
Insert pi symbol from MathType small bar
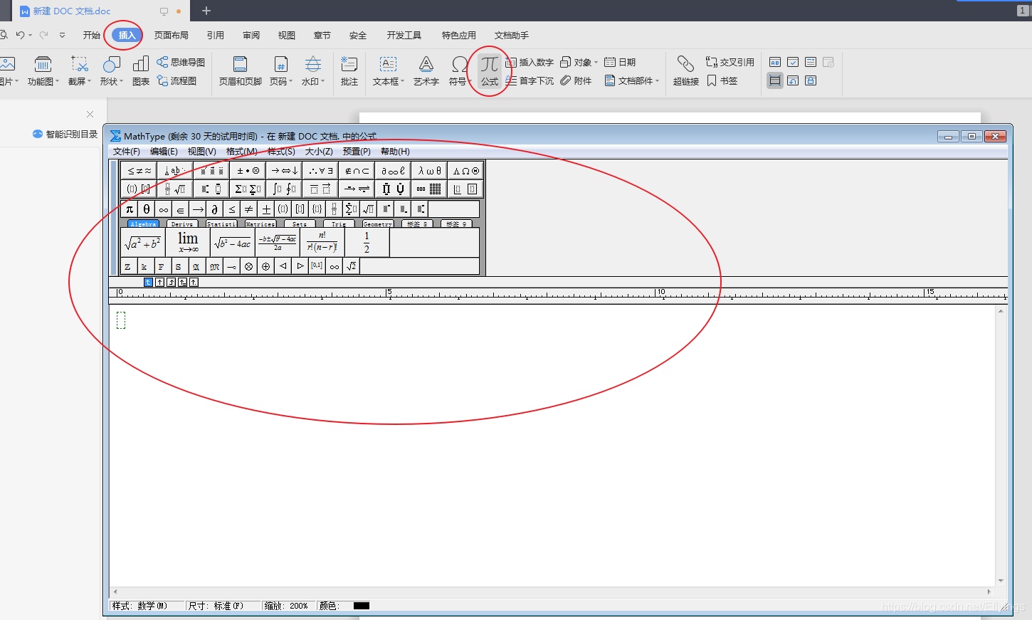click(130, 209)
